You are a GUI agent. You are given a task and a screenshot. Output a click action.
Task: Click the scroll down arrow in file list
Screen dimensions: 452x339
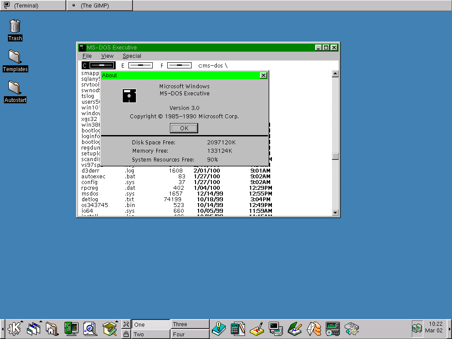point(335,213)
